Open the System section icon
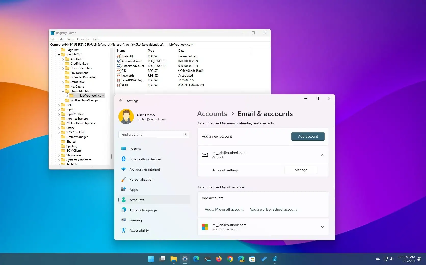This screenshot has height=265, width=426. click(124, 149)
